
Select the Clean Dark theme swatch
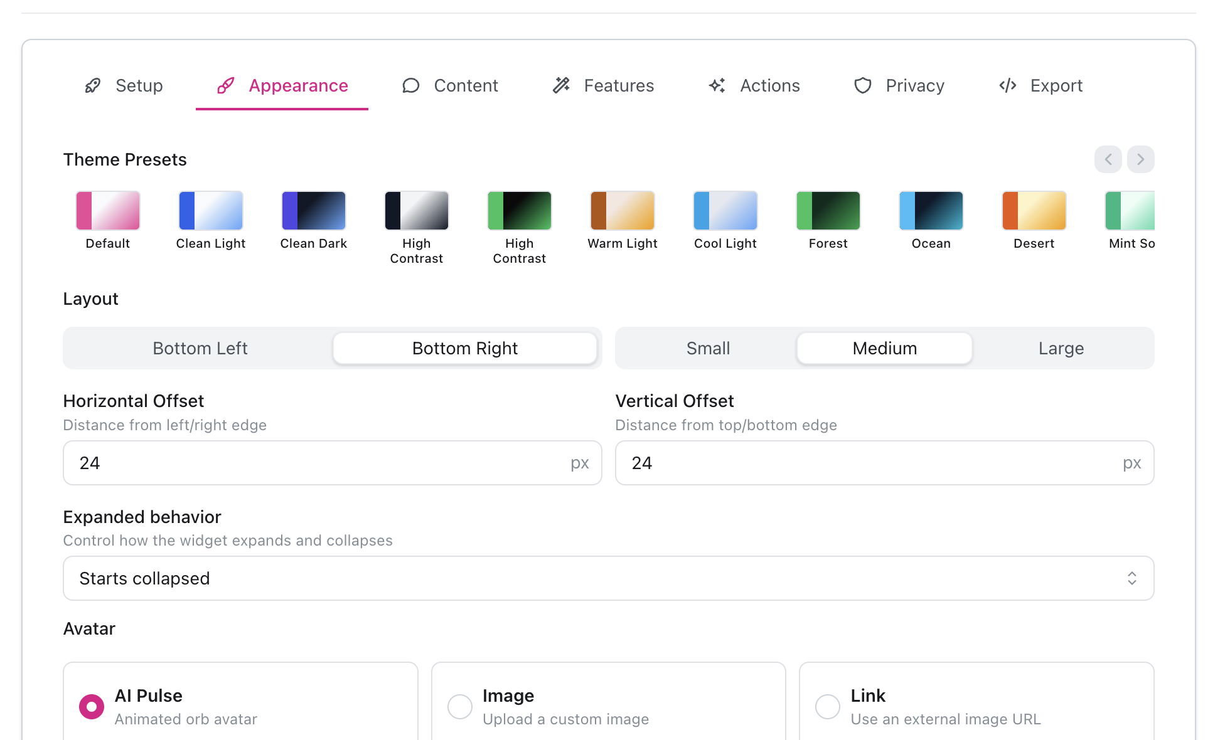(313, 211)
